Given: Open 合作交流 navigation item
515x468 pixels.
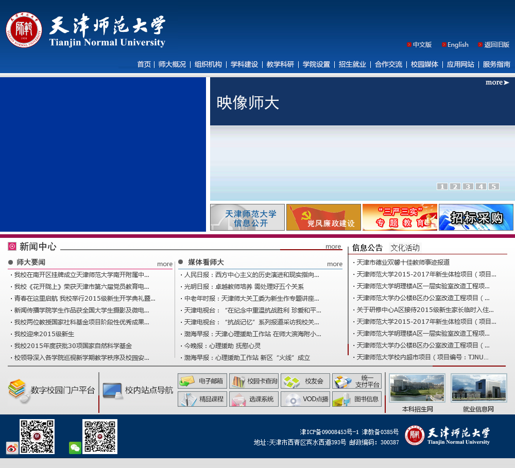Looking at the screenshot, I should coord(388,64).
